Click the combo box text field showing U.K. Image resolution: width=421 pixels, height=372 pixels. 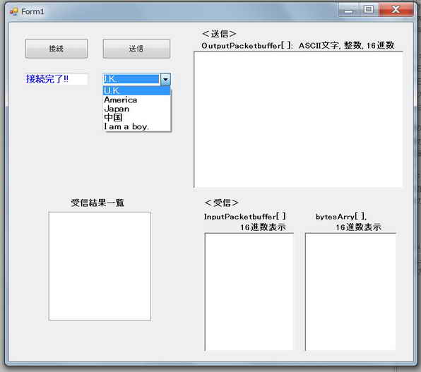(x=131, y=80)
